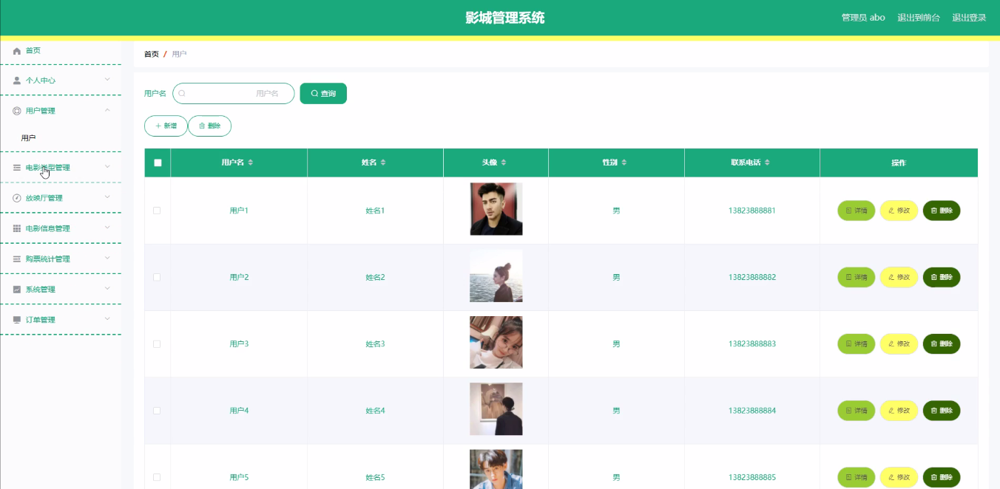Expand the 购票统计管理 chevron
The height and width of the screenshot is (489, 1000).
click(x=107, y=259)
